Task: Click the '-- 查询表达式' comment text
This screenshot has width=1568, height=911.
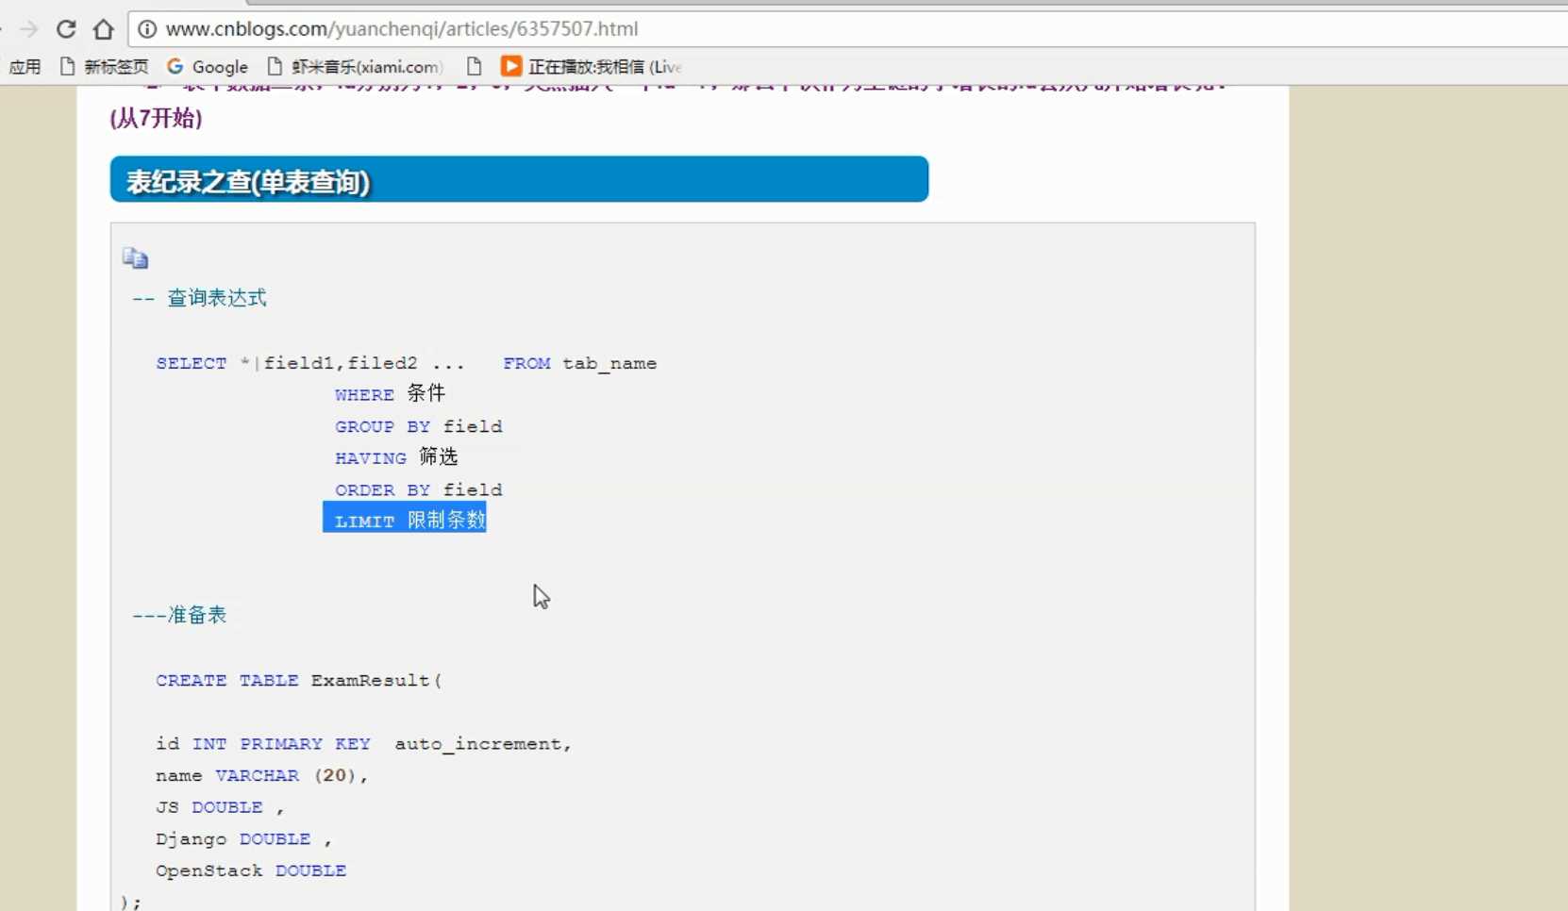Action: (199, 298)
